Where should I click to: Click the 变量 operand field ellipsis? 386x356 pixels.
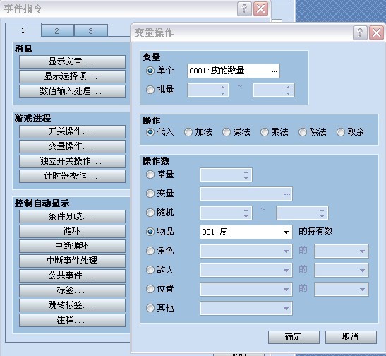click(287, 194)
